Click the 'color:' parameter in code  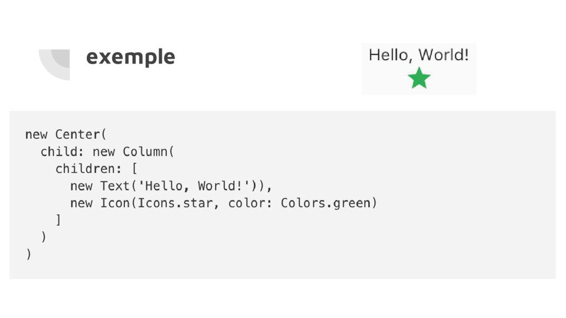click(x=247, y=203)
